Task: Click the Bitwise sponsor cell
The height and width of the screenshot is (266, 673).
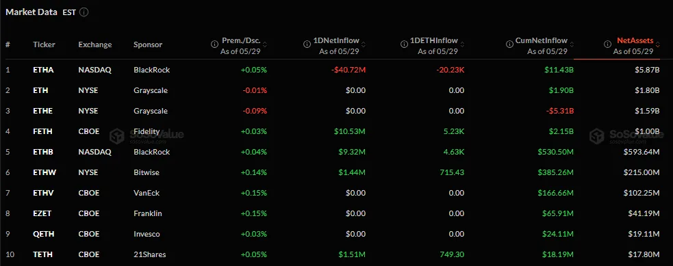Action: 147,172
